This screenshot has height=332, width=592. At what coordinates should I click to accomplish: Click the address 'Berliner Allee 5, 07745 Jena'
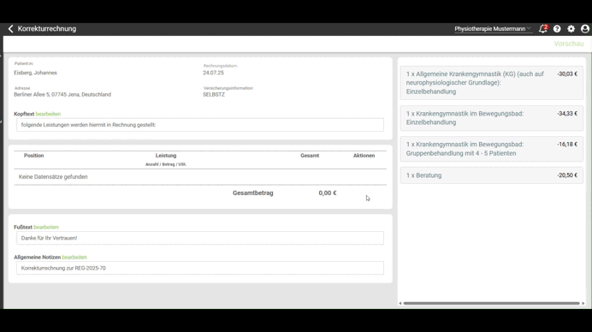(x=62, y=94)
